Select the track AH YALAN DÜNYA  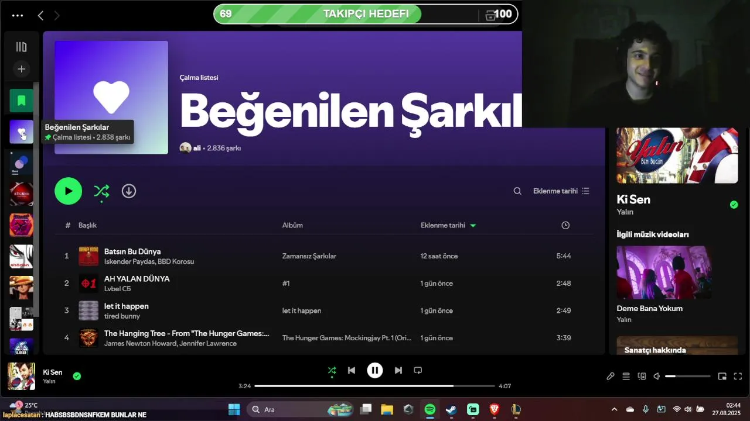137,279
